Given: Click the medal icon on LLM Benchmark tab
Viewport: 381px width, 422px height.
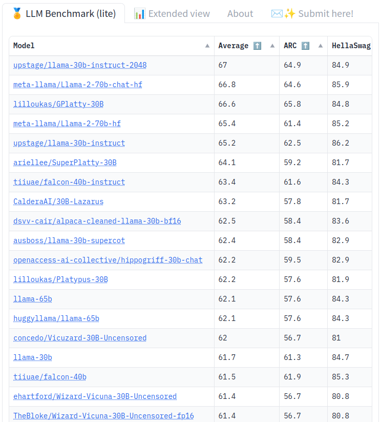Looking at the screenshot, I should coord(17,13).
